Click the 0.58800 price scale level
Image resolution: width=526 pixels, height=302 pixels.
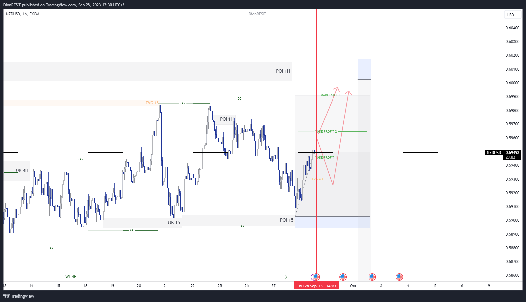coord(512,248)
